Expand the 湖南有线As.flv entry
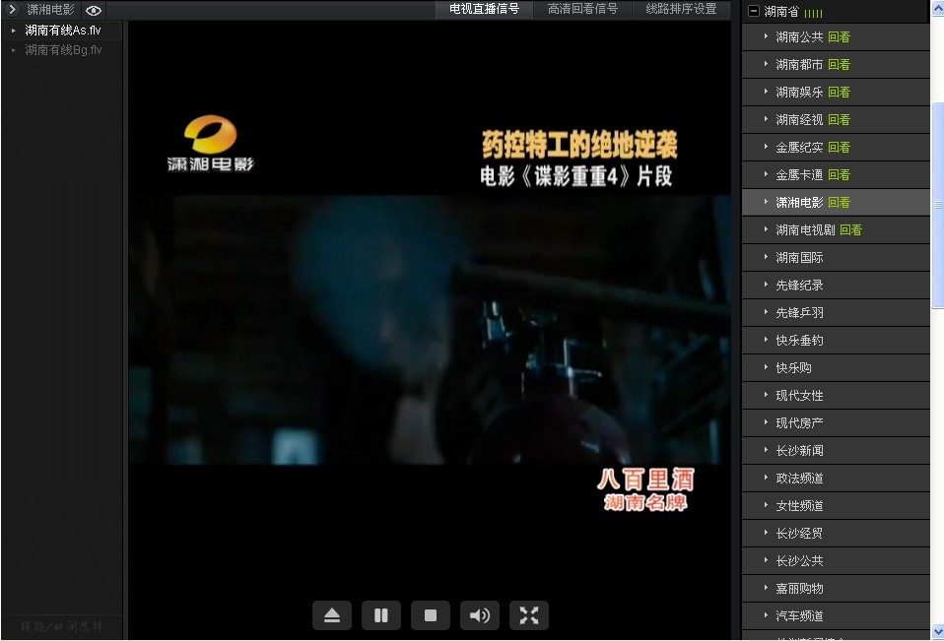The image size is (944, 641). point(12,30)
